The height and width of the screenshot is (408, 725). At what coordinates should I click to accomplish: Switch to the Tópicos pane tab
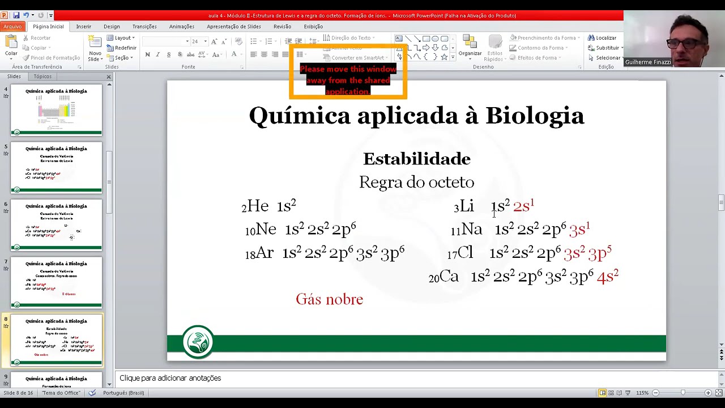[x=42, y=76]
